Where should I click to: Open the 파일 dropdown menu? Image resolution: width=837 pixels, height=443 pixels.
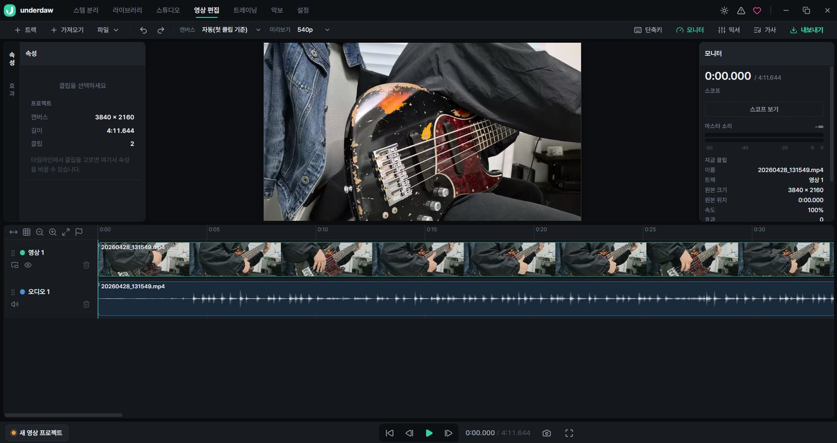click(x=108, y=30)
